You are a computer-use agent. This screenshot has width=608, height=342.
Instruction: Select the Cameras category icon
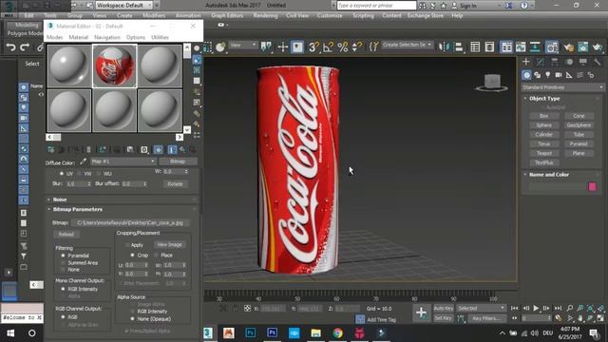pyautogui.click(x=559, y=75)
